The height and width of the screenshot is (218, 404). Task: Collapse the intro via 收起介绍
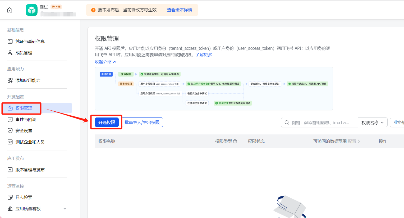[x=105, y=62]
